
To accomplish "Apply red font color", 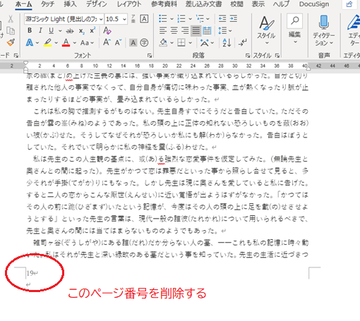I will pyautogui.click(x=66, y=43).
